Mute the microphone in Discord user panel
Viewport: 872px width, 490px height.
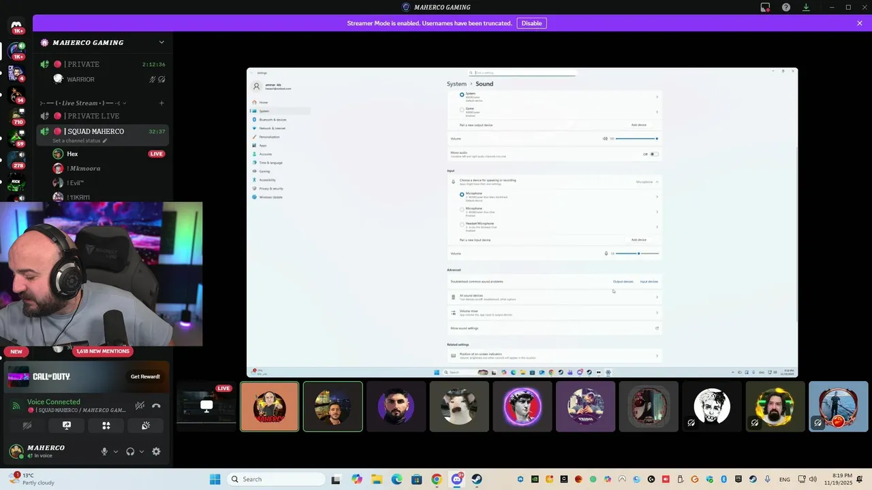(x=104, y=451)
